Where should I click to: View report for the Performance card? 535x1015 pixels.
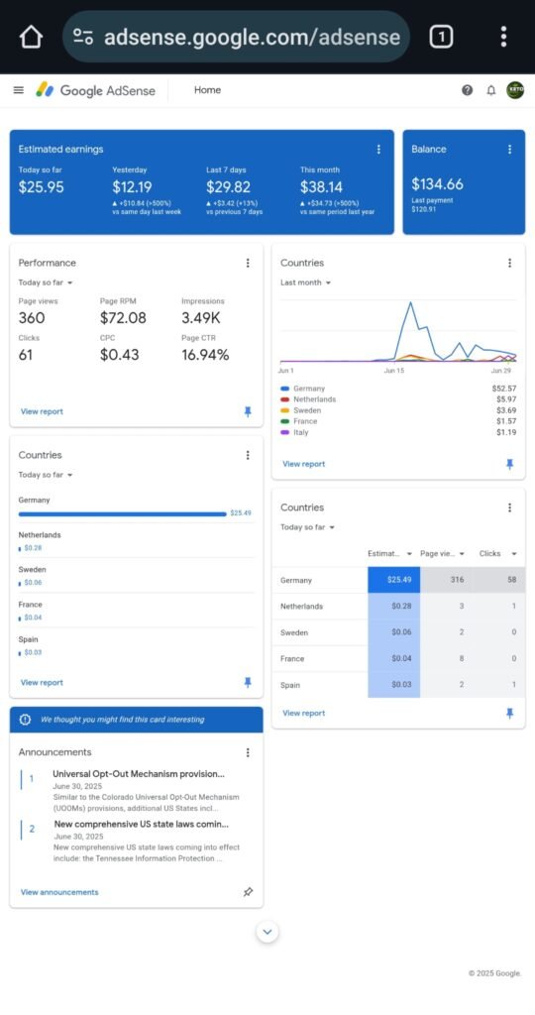42,411
